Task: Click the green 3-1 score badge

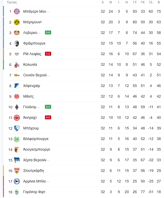Action: 48,107
